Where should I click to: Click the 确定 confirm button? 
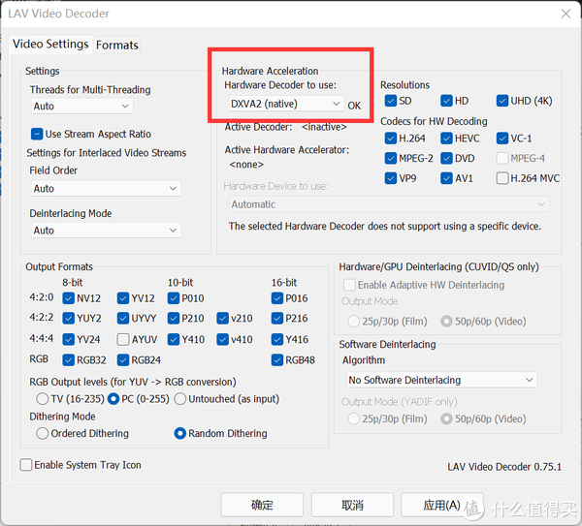(x=262, y=505)
